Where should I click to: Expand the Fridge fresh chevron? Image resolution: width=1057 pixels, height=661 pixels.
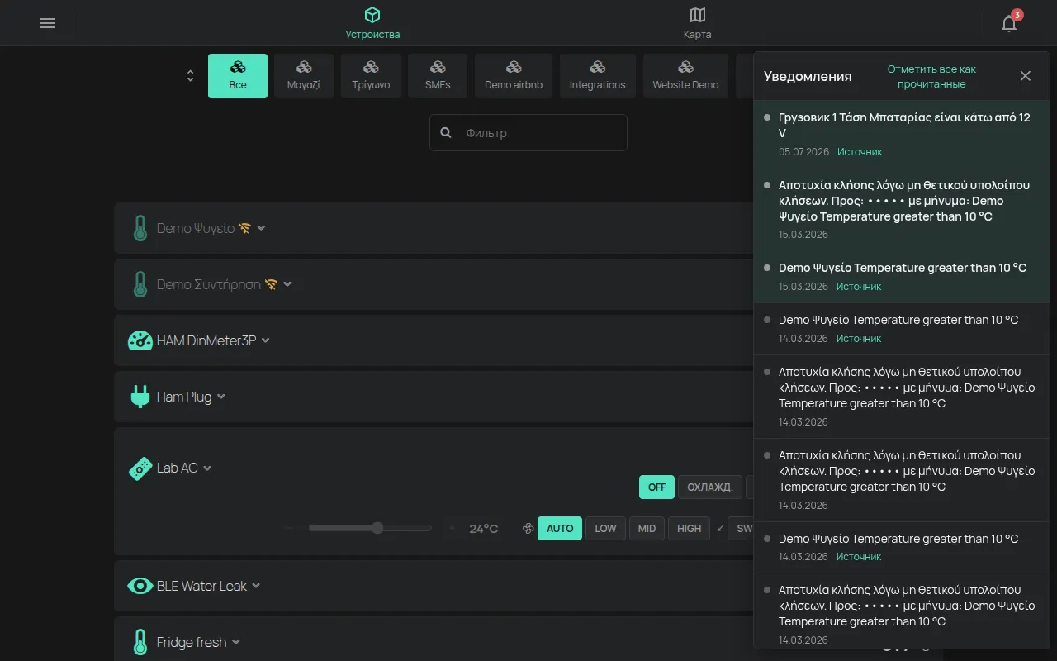pyautogui.click(x=236, y=642)
